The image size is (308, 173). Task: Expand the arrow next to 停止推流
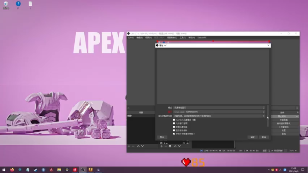click(x=297, y=116)
